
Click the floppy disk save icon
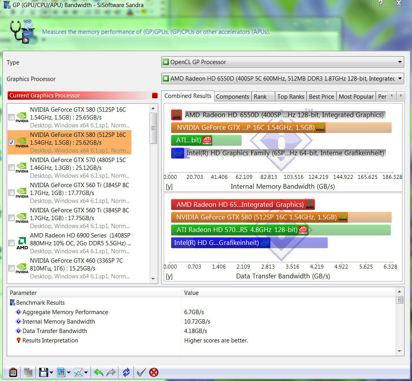(44, 372)
